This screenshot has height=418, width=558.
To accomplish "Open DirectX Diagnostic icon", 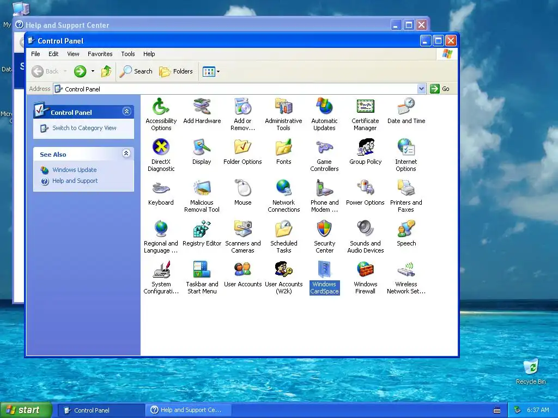I will click(161, 147).
